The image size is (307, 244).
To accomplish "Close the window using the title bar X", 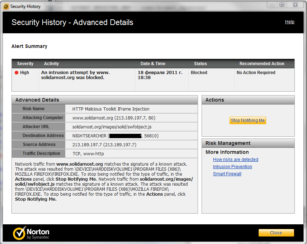I will point(295,5).
